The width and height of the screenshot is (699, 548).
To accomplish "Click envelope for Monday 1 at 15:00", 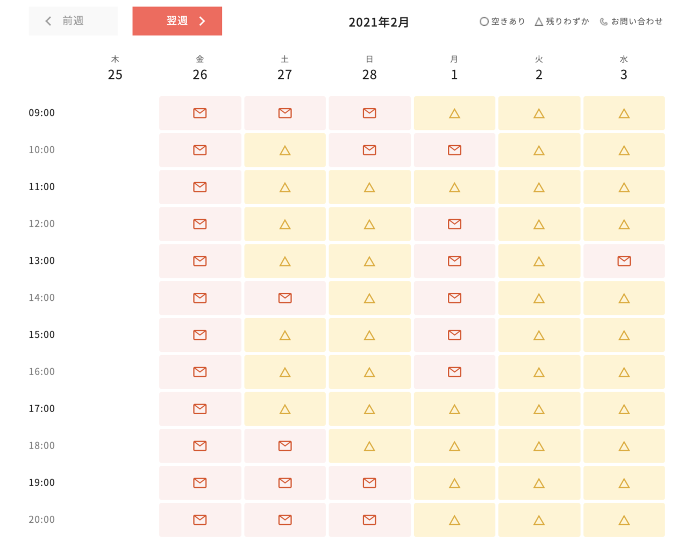I will pyautogui.click(x=454, y=335).
